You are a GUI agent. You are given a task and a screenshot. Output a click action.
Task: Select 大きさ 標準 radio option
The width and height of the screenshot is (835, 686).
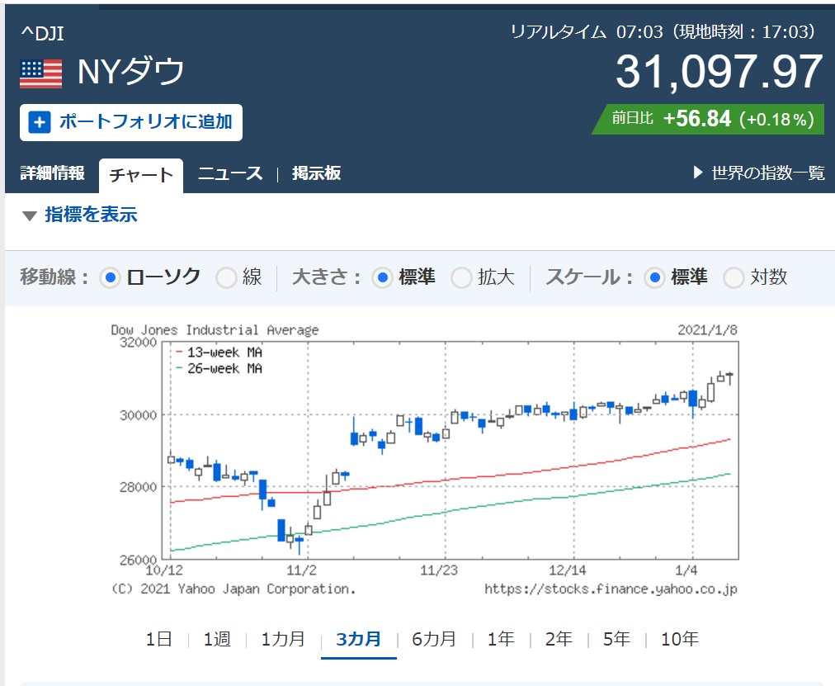(382, 277)
